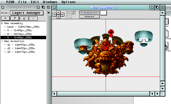Viewport: 171px width, 104px height.
Task: Click the question mark help button
Action: (x=15, y=18)
